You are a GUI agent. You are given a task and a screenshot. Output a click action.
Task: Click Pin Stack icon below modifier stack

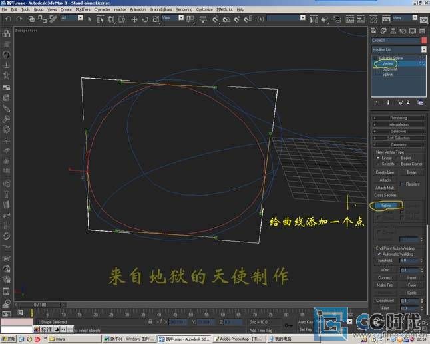click(377, 102)
